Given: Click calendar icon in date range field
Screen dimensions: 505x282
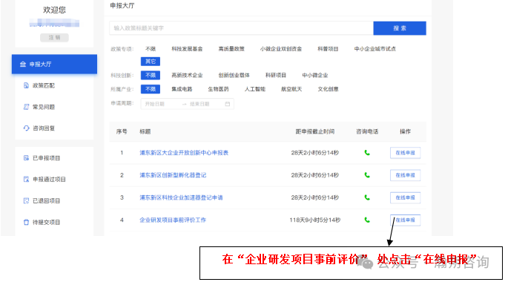Looking at the screenshot, I should point(228,104).
